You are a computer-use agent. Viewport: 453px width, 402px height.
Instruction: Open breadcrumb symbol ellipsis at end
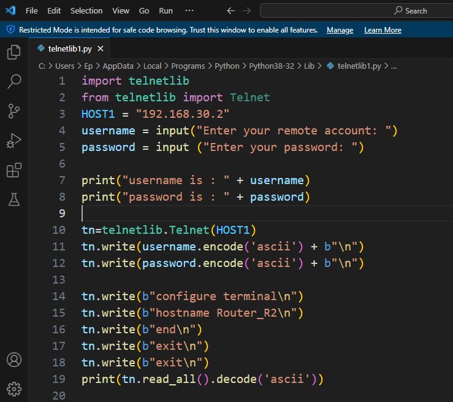394,66
